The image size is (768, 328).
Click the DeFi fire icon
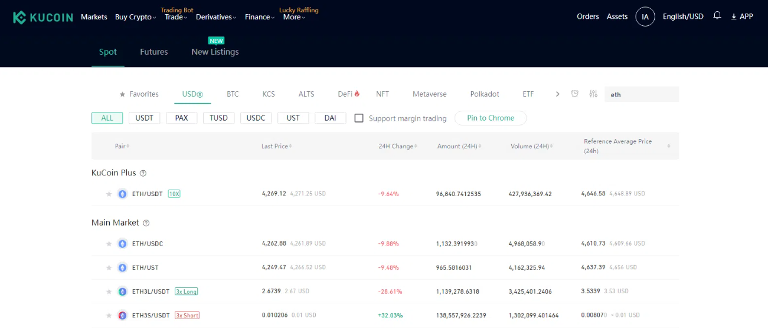tap(357, 94)
